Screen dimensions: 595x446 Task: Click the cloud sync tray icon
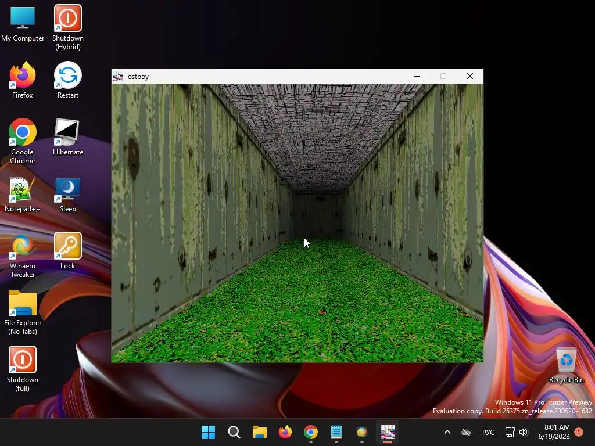pyautogui.click(x=466, y=432)
